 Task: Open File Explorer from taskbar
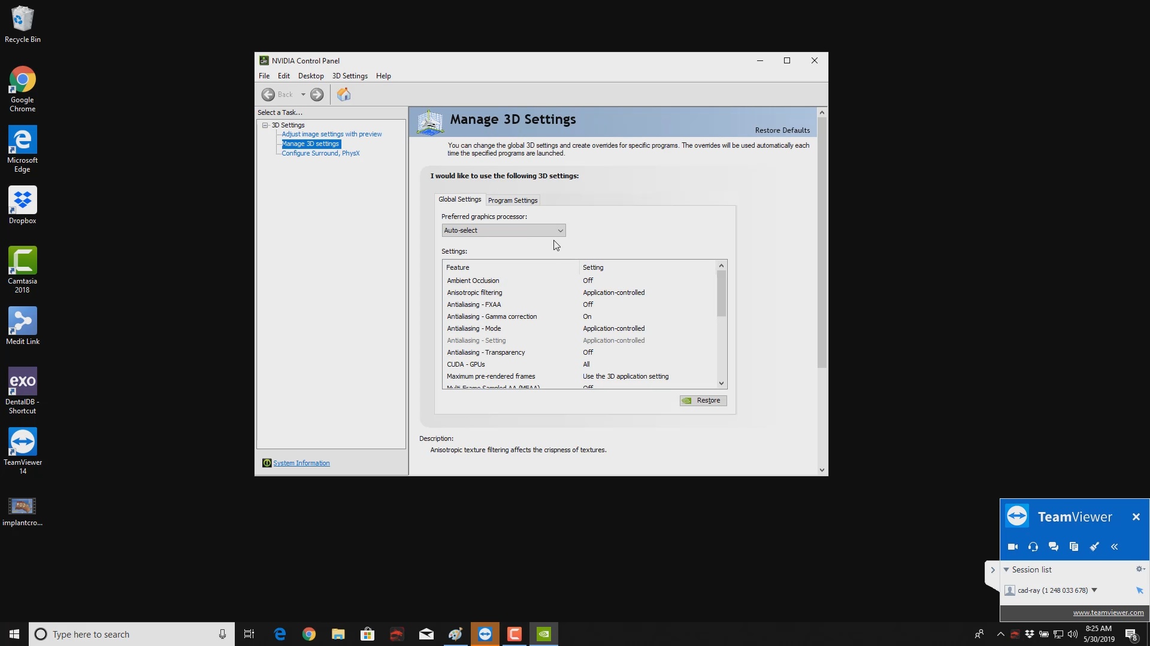(x=338, y=634)
